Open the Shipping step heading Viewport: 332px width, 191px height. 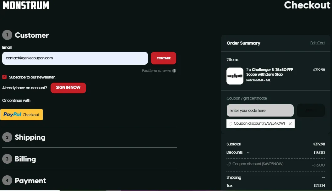30,137
